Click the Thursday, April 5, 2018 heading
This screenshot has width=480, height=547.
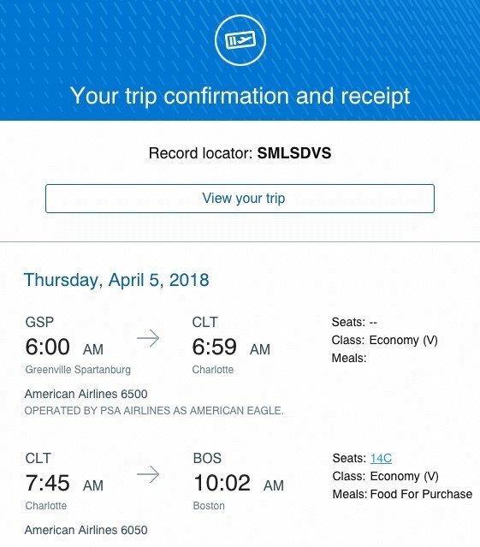pyautogui.click(x=116, y=280)
